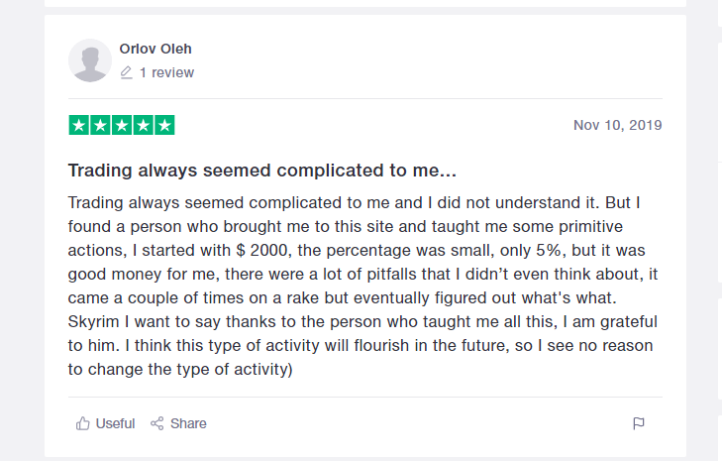Click the second green rating star

click(100, 126)
